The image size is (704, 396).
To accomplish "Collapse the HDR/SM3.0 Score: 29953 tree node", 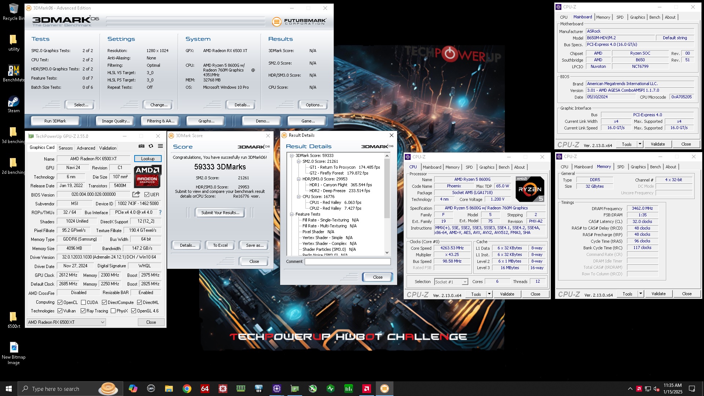I will coord(299,179).
